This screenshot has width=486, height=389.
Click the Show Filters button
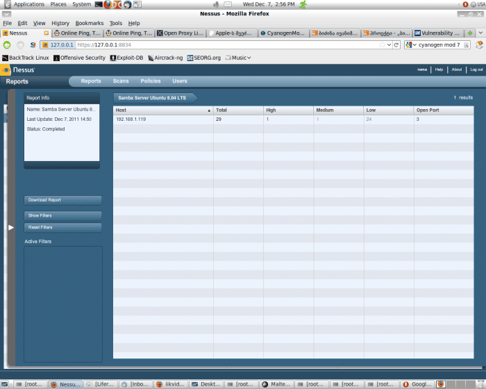click(62, 215)
